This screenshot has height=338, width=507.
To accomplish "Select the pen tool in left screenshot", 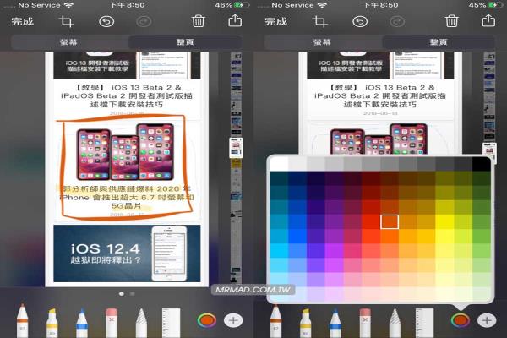I will point(22,321).
